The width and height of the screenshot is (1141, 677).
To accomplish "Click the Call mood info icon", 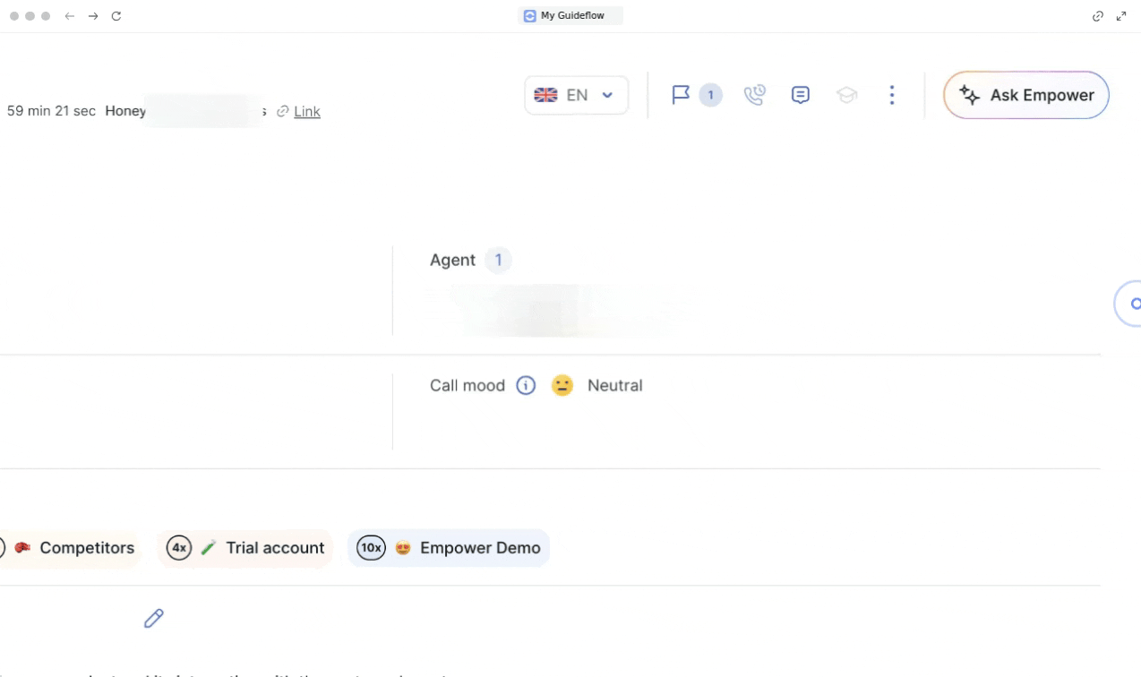I will pyautogui.click(x=526, y=386).
